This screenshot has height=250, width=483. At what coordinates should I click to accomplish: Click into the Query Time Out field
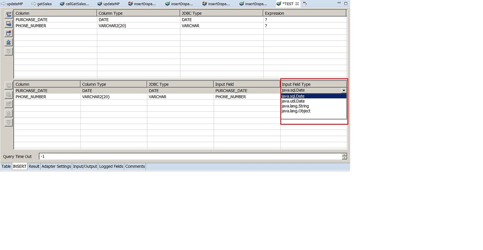190,156
